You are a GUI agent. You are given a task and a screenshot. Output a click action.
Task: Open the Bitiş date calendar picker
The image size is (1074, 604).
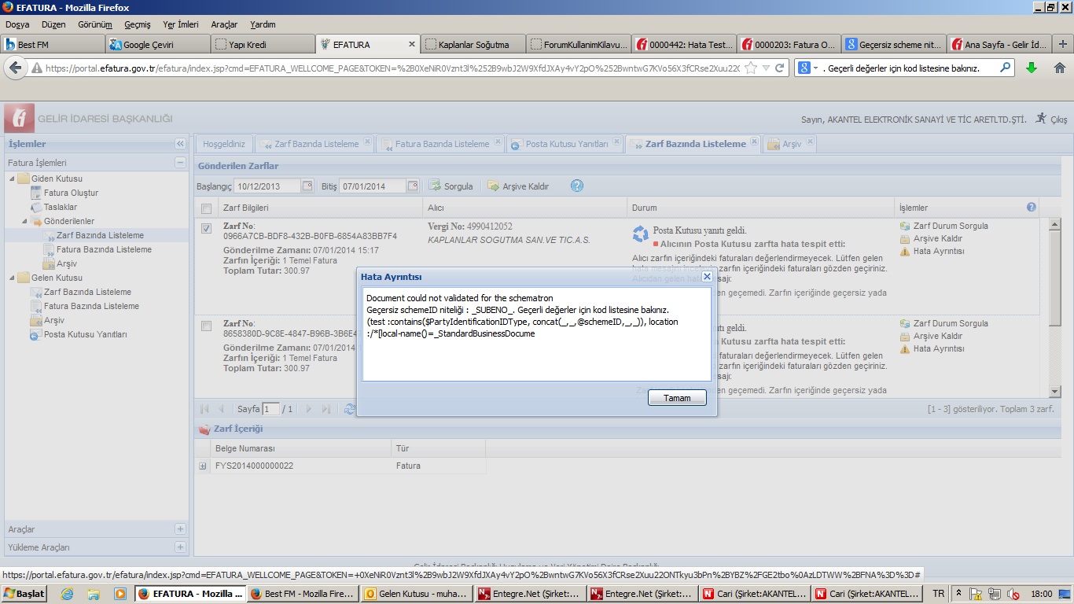tap(413, 186)
